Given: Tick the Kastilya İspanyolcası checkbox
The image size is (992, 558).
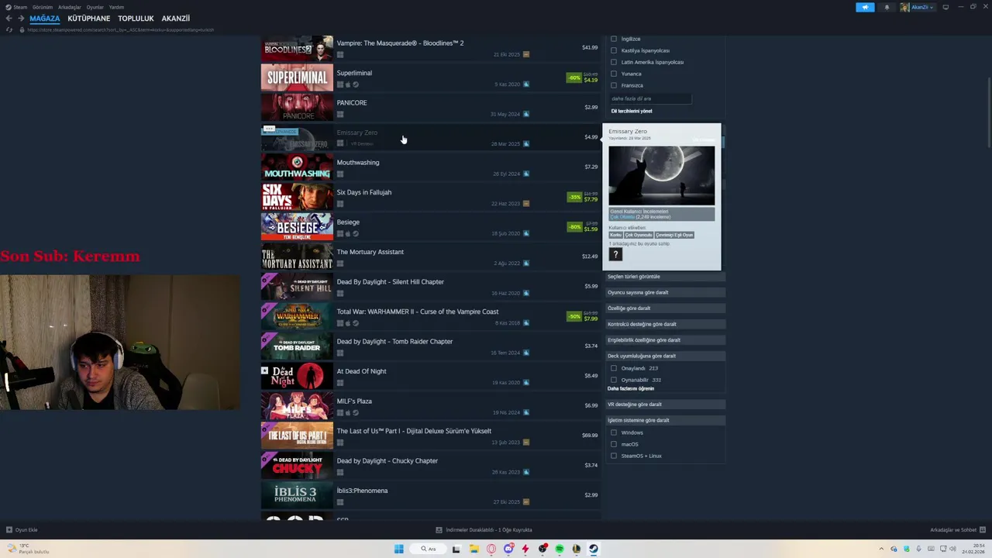Looking at the screenshot, I should [x=614, y=50].
